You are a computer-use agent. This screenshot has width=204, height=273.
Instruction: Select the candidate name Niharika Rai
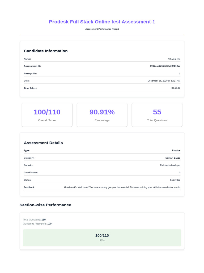click(x=174, y=59)
